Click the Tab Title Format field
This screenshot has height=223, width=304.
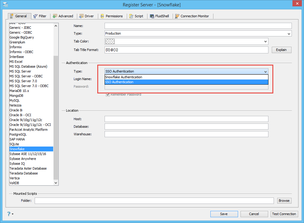186,50
